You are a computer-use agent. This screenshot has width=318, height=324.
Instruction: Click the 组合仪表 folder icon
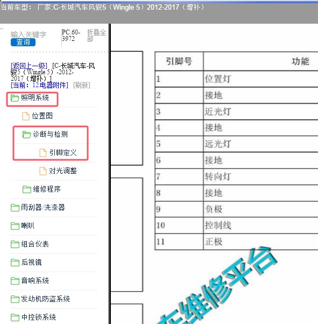tap(15, 244)
